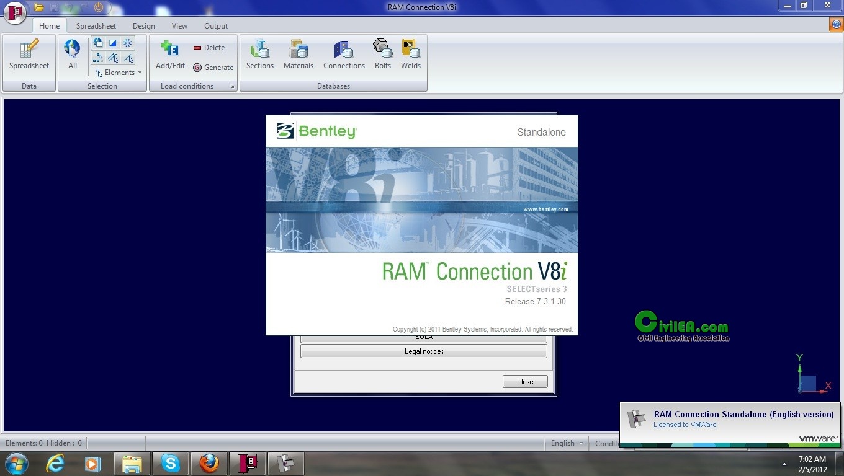Open the Design ribbon tab
The height and width of the screenshot is (476, 844).
pyautogui.click(x=144, y=26)
